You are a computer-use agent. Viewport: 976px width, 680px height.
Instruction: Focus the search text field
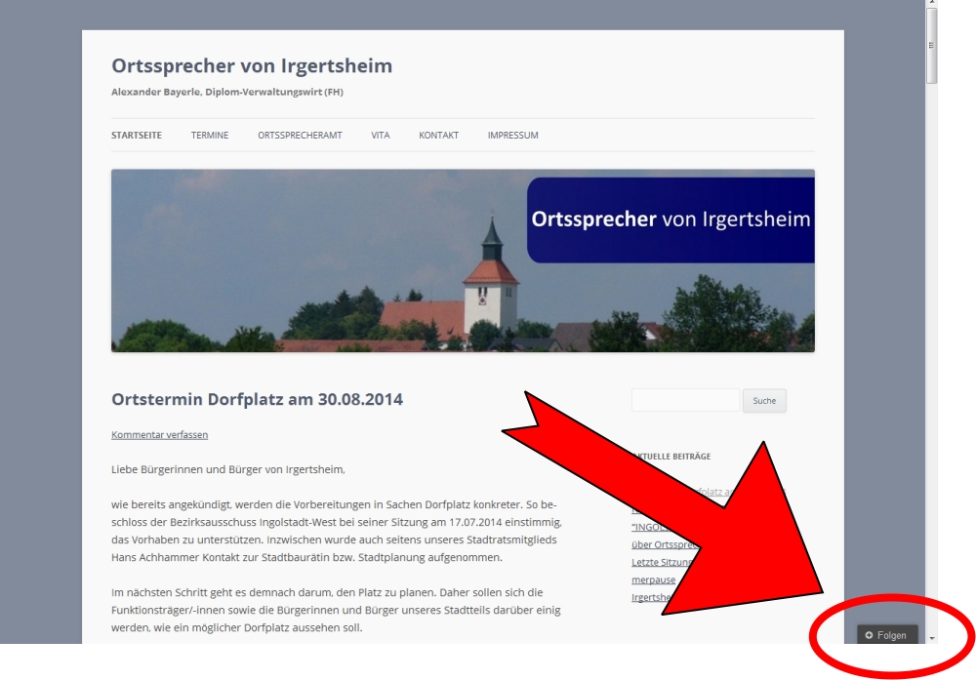point(685,400)
